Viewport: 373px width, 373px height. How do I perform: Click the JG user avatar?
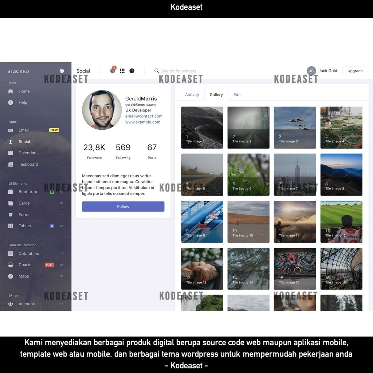(x=311, y=71)
